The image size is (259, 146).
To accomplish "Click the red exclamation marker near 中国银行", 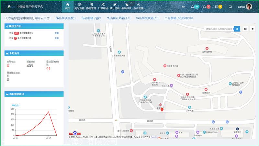I will coord(162,109).
